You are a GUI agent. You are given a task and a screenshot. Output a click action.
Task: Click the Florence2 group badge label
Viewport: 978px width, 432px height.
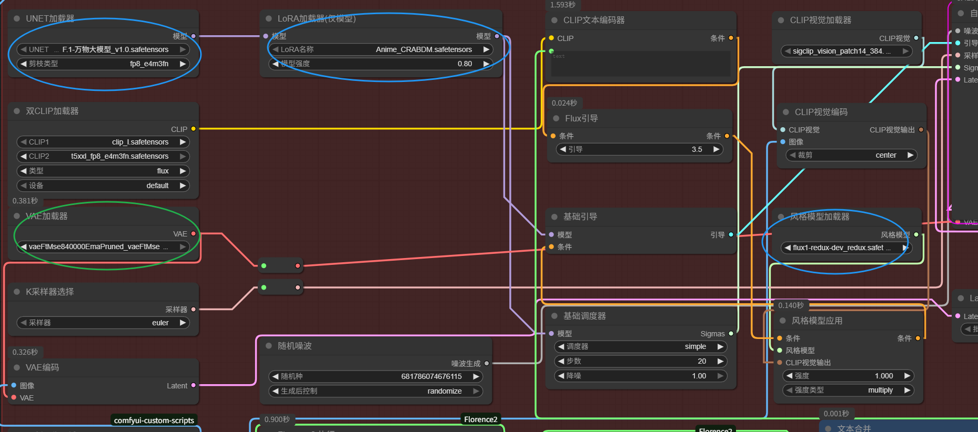480,419
